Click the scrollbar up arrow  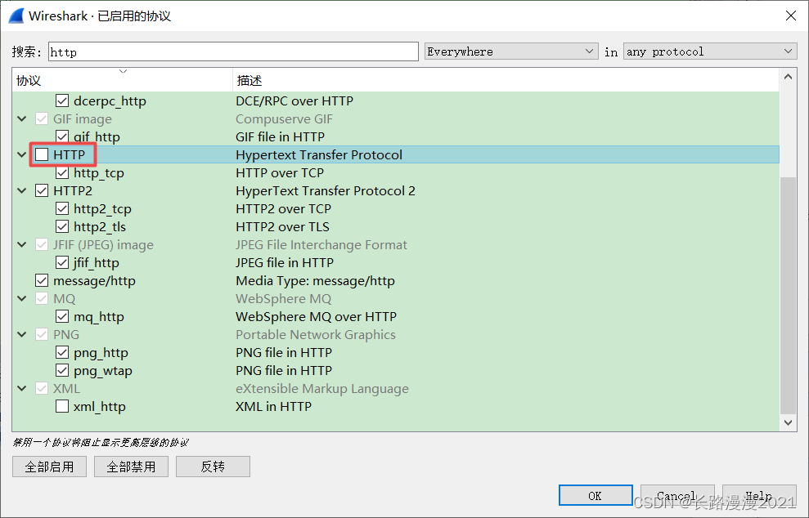(788, 77)
